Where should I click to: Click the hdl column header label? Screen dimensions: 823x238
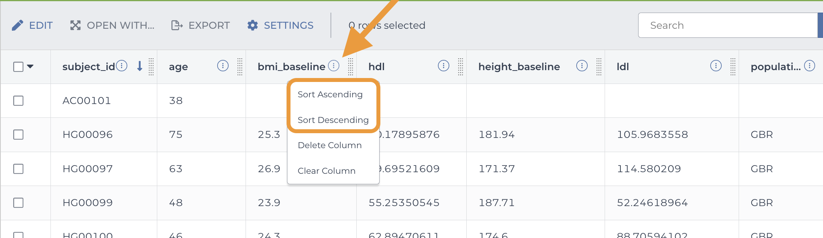click(x=376, y=67)
